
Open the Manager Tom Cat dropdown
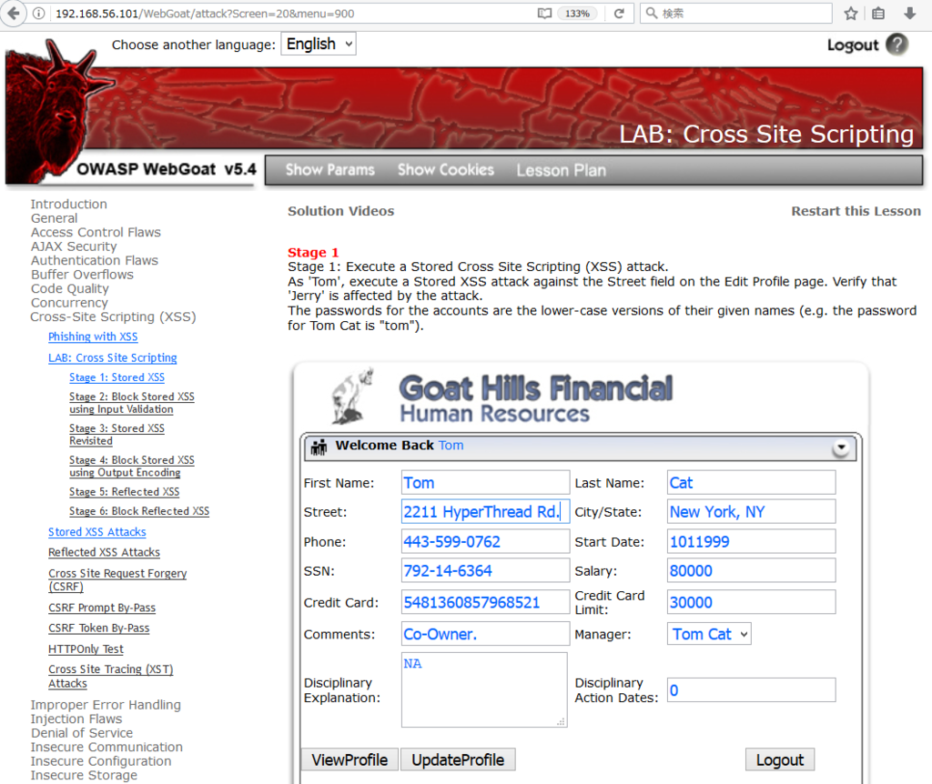[x=709, y=634]
